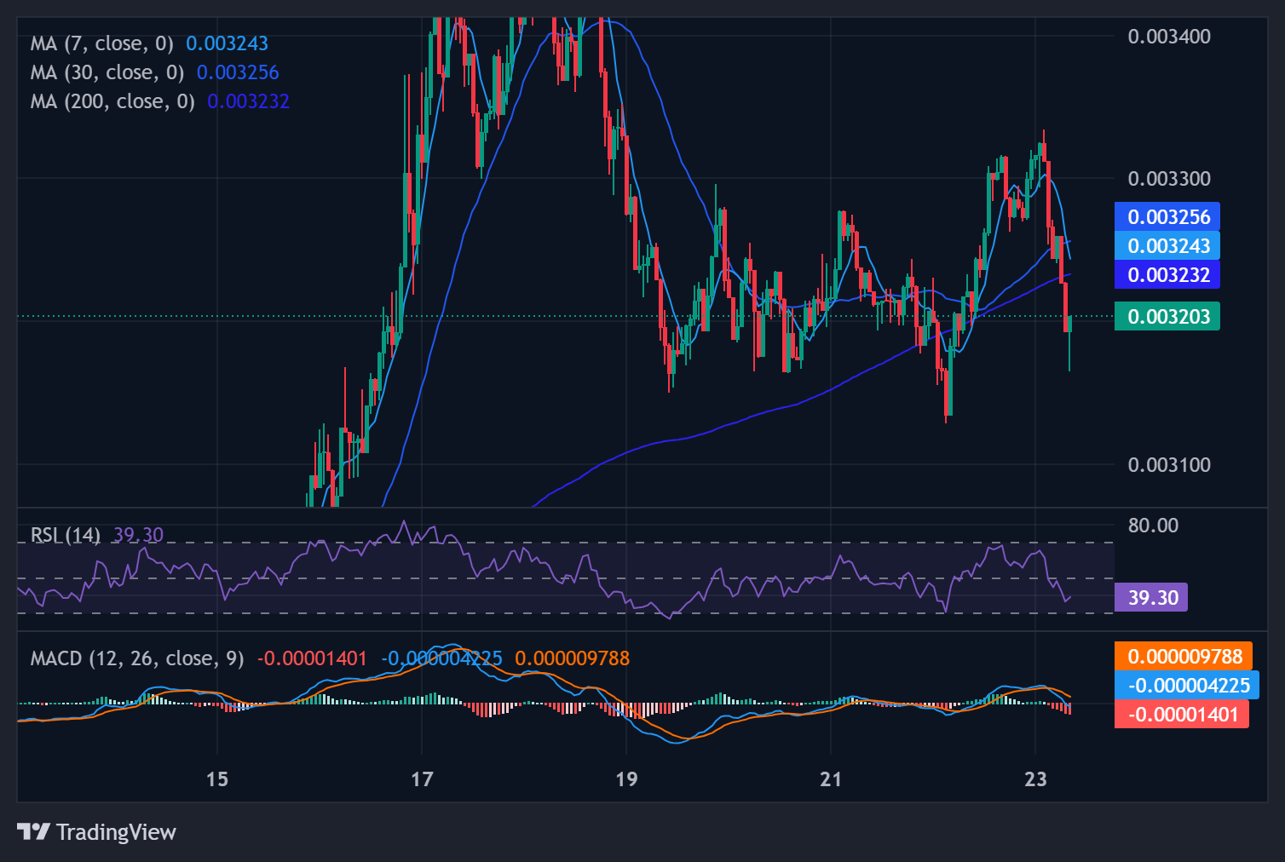
Task: Click the green 0.003203 current price label
Action: (1167, 317)
